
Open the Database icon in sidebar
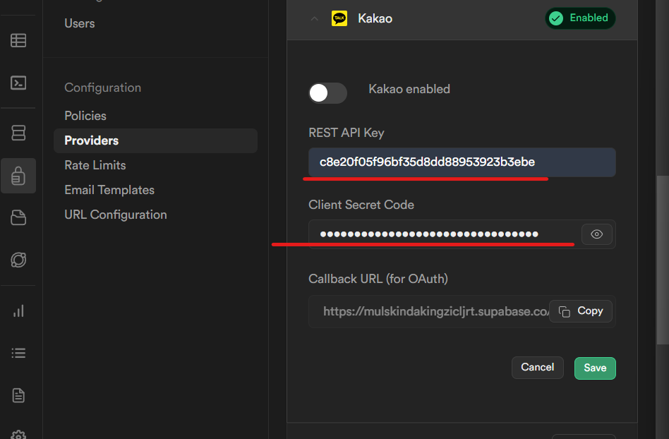coord(18,133)
